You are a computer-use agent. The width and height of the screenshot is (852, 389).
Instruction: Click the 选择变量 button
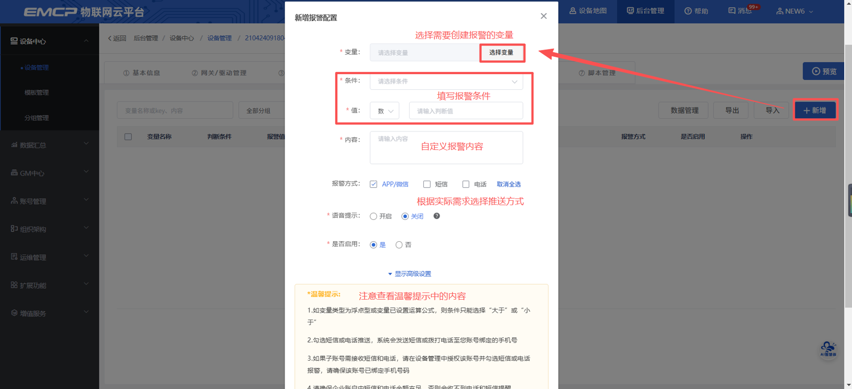(x=501, y=53)
